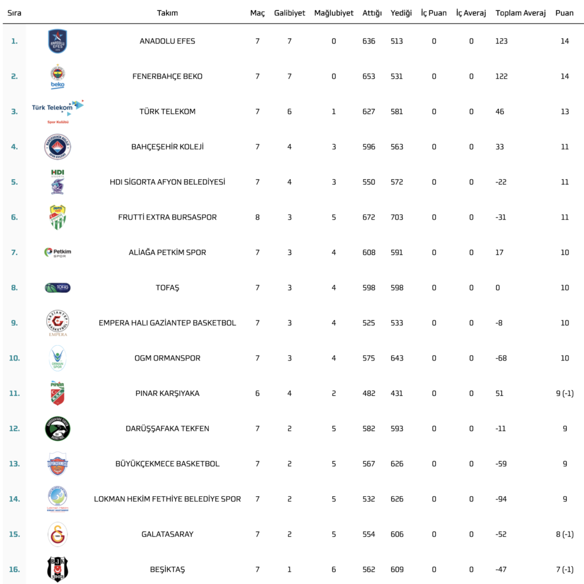Click the HDI SİGORTA AFYON BELEDİYESİ name

167,182
